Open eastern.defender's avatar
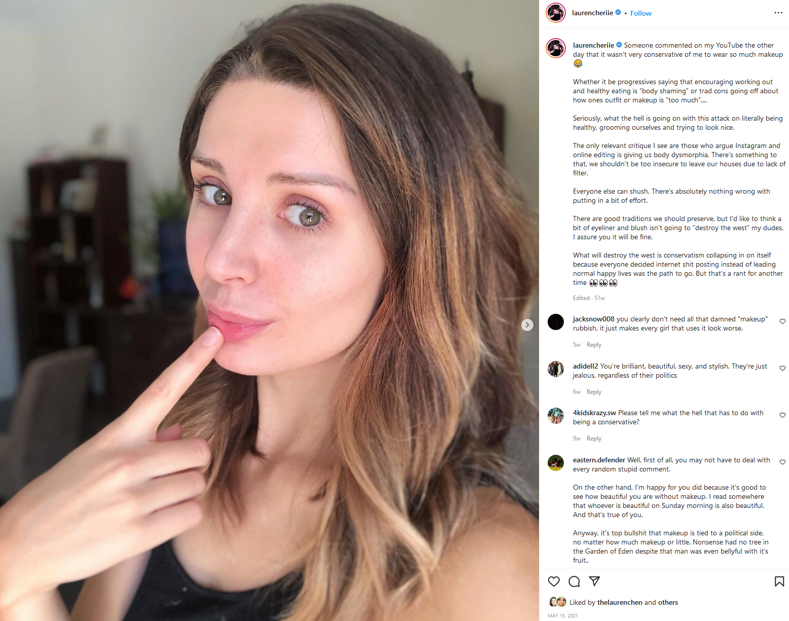Viewport: 789px width, 621px height. coord(556,463)
